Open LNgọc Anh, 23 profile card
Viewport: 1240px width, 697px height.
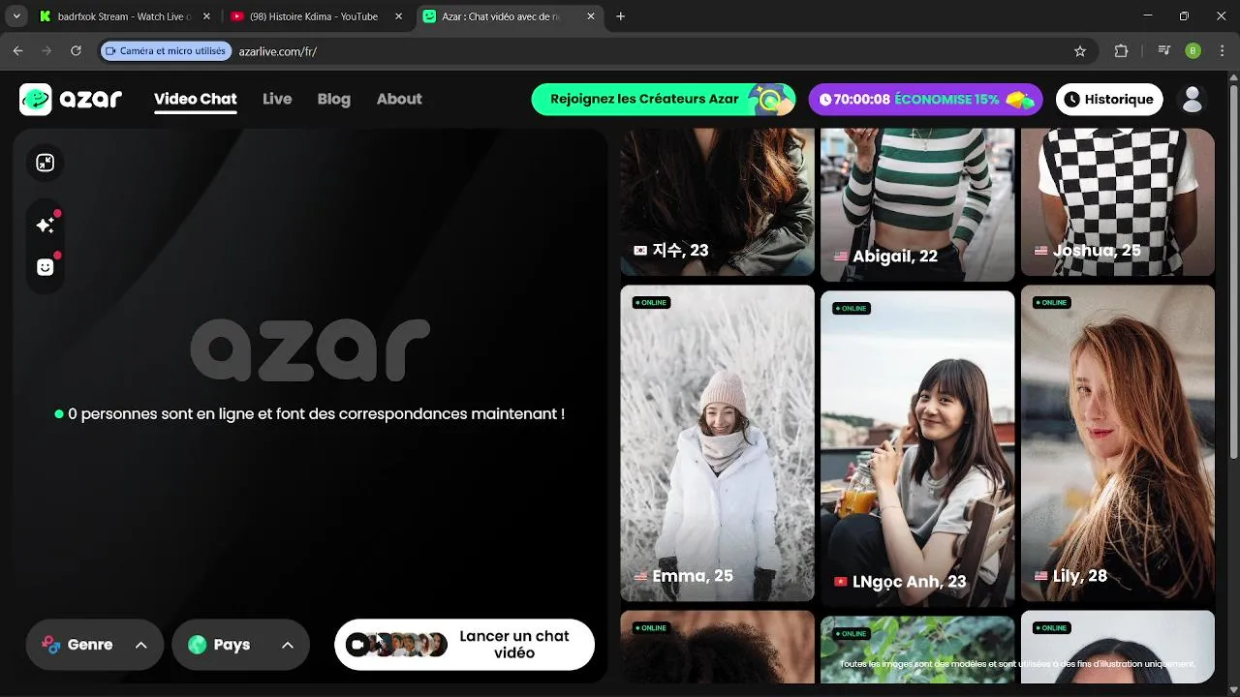pos(917,448)
